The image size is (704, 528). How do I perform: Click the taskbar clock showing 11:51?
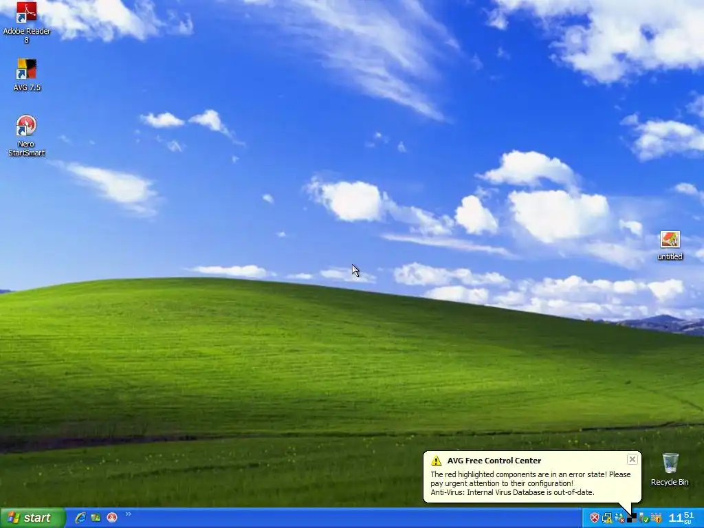tap(681, 518)
